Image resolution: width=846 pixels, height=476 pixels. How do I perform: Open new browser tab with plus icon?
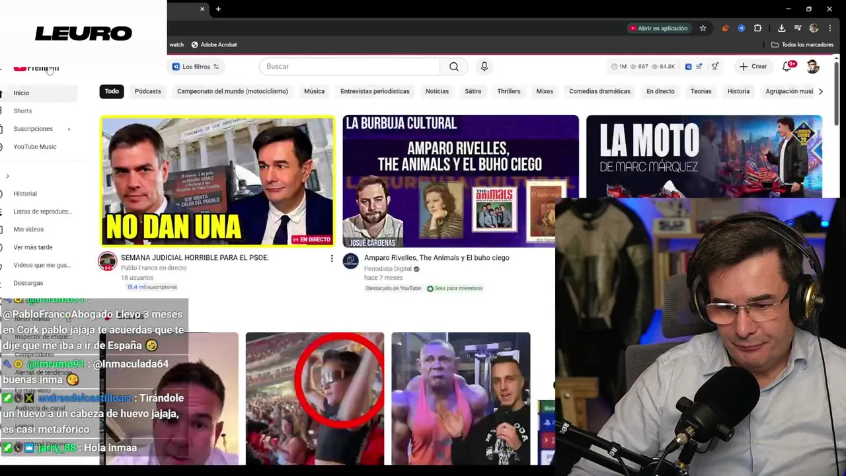pyautogui.click(x=218, y=9)
